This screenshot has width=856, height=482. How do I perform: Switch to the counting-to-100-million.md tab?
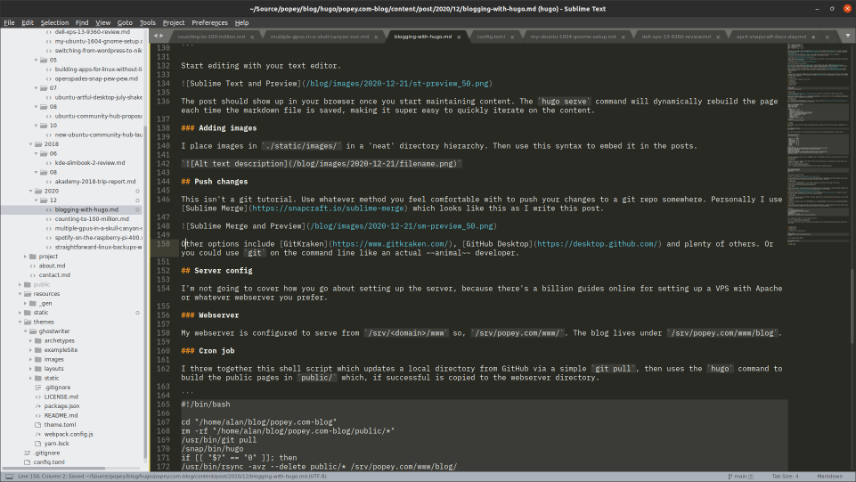[x=211, y=37]
